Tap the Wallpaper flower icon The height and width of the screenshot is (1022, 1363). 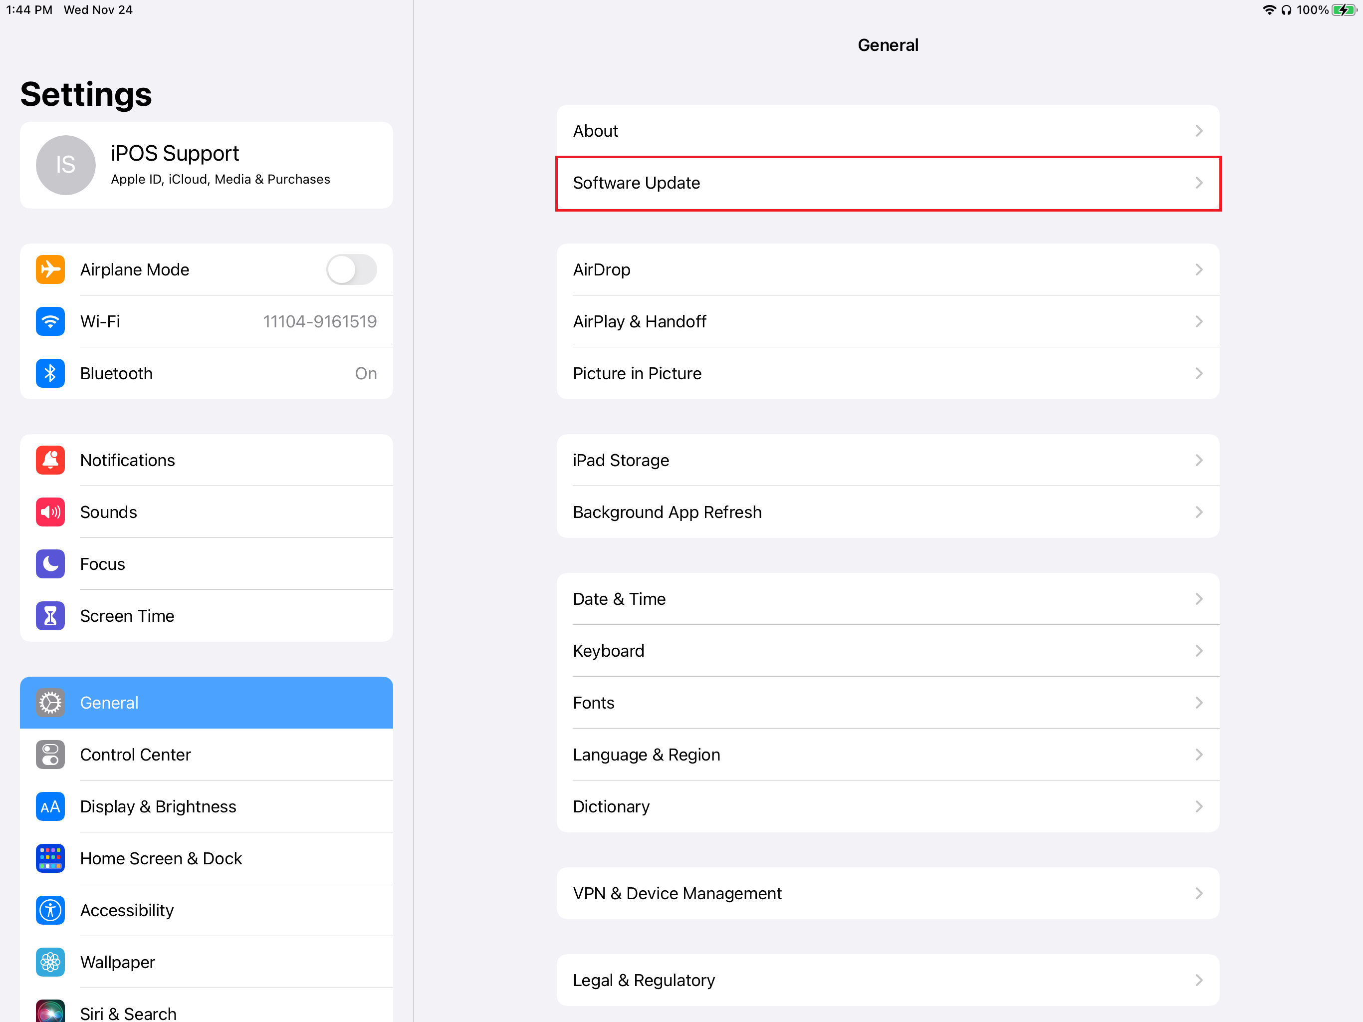click(50, 961)
